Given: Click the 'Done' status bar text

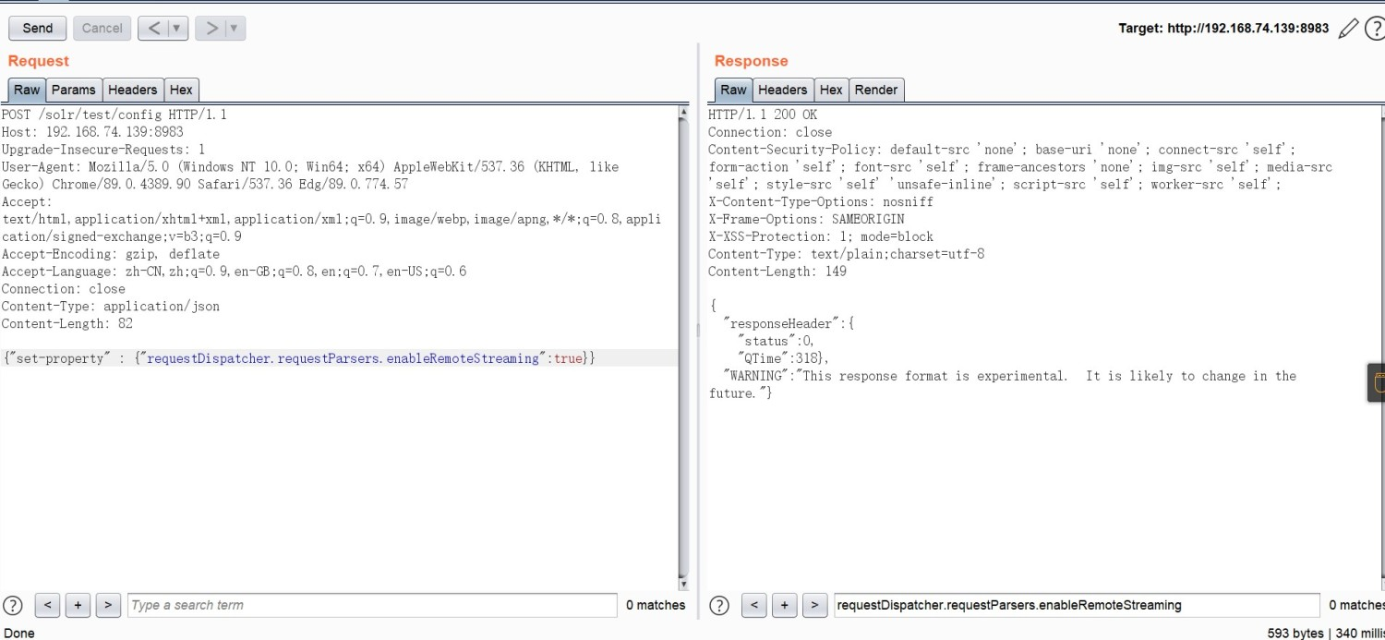Looking at the screenshot, I should [18, 633].
